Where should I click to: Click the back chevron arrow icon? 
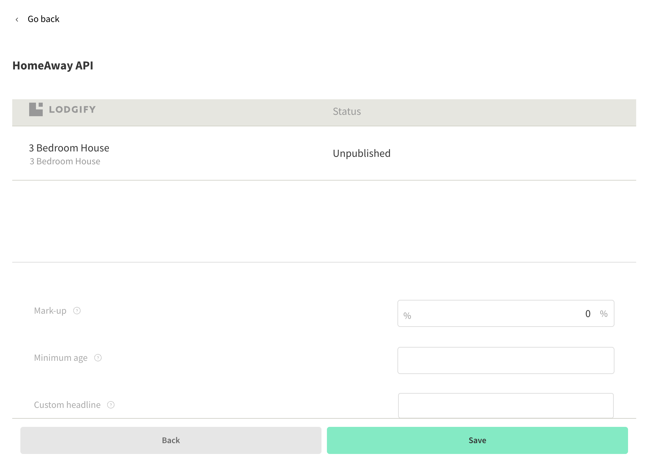coord(17,20)
